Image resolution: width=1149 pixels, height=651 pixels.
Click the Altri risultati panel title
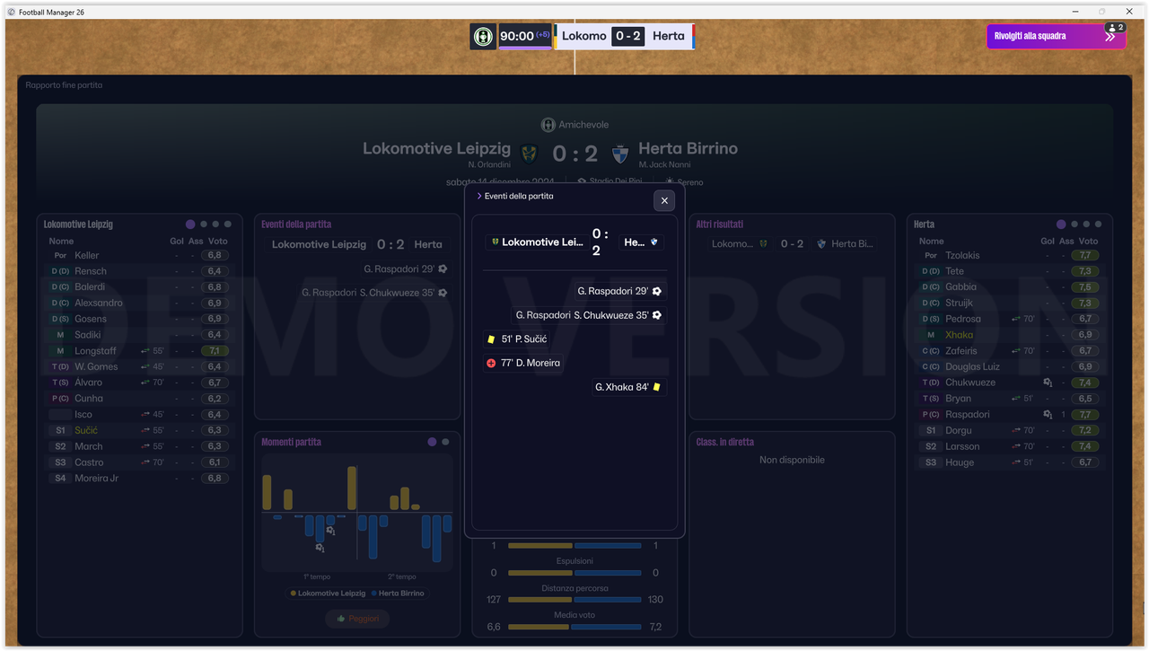coord(720,224)
